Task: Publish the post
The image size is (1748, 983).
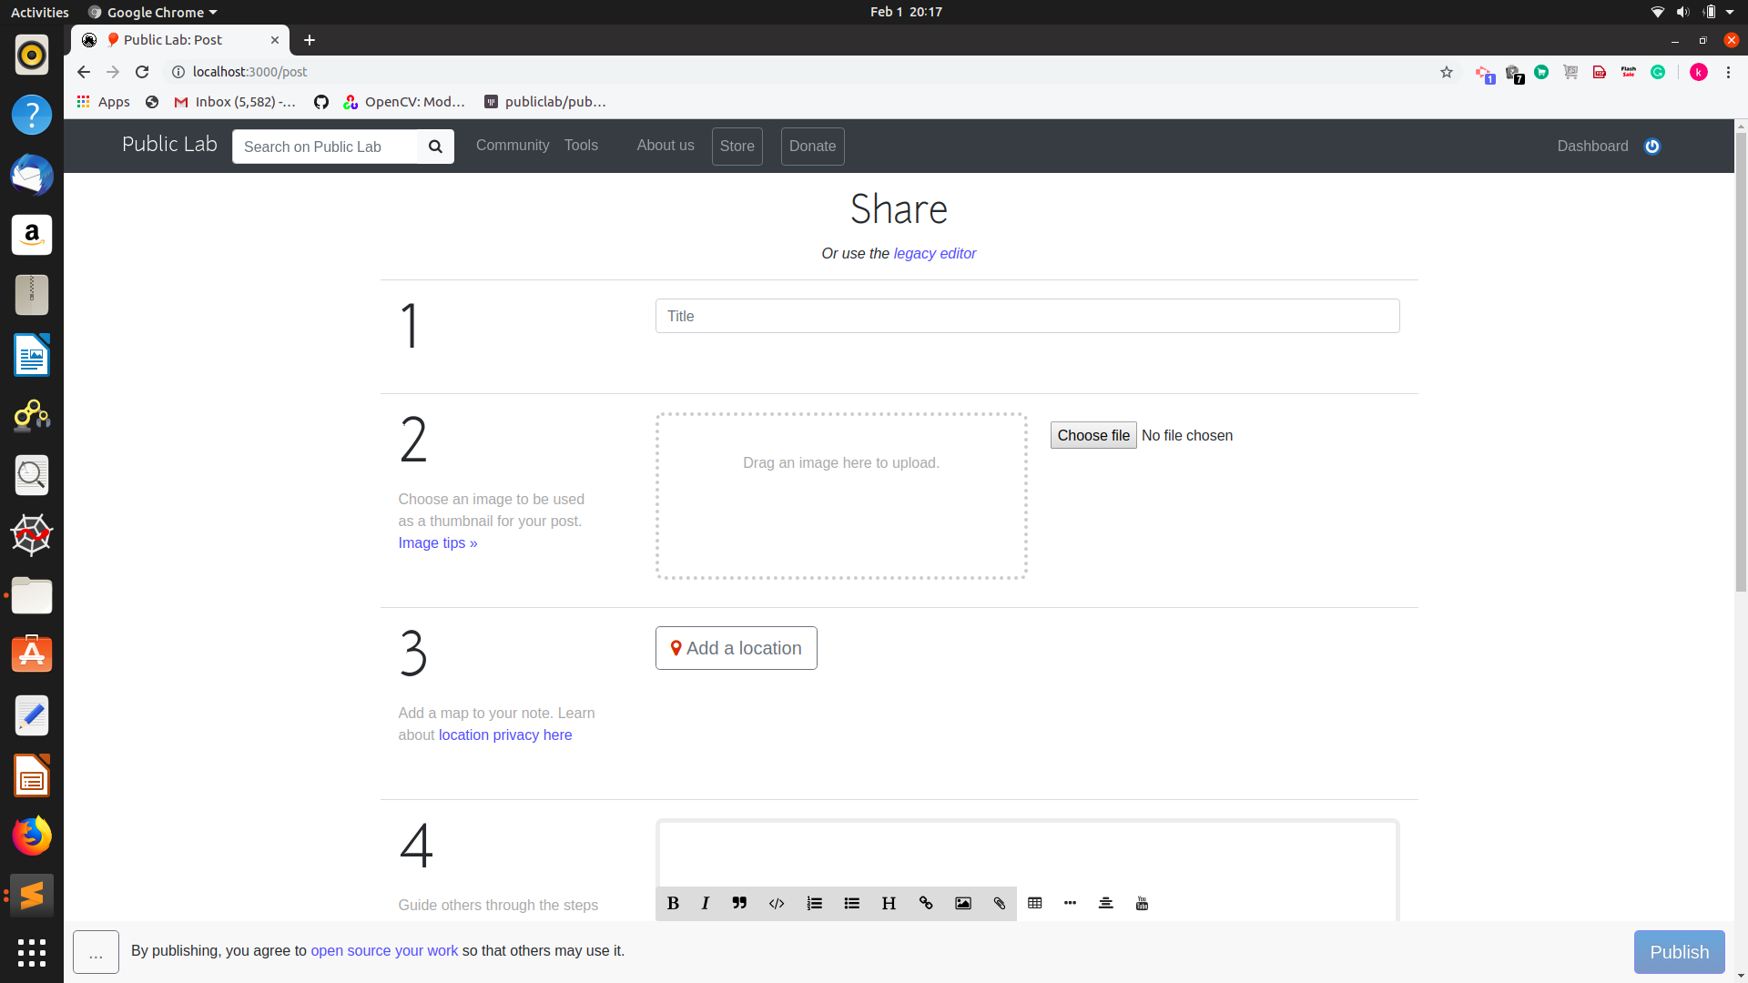Action: pos(1679,951)
